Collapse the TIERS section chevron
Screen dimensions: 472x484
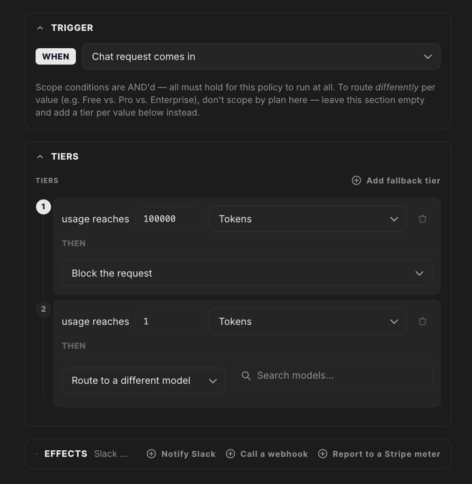click(40, 157)
